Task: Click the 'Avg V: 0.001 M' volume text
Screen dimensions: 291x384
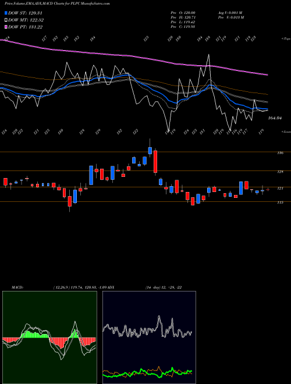Action: click(230, 13)
